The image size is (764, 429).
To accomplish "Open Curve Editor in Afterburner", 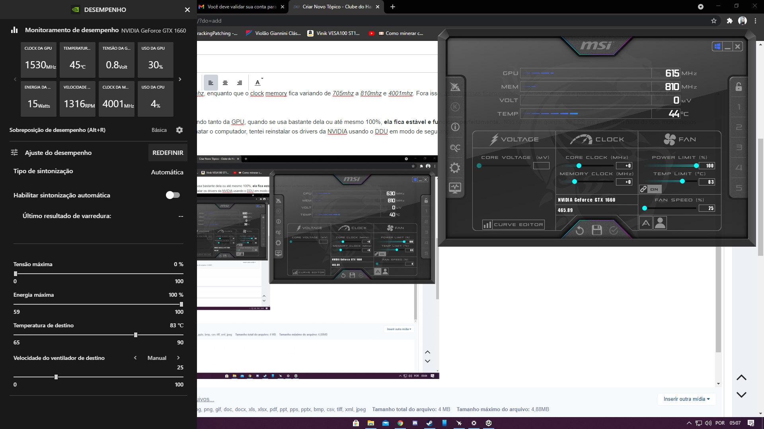I will pos(513,225).
